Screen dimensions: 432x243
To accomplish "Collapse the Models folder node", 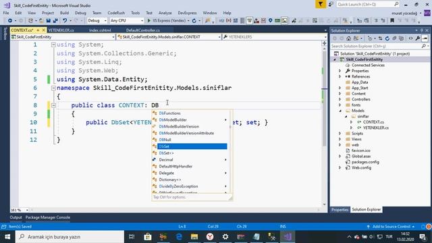I will pyautogui.click(x=340, y=111).
